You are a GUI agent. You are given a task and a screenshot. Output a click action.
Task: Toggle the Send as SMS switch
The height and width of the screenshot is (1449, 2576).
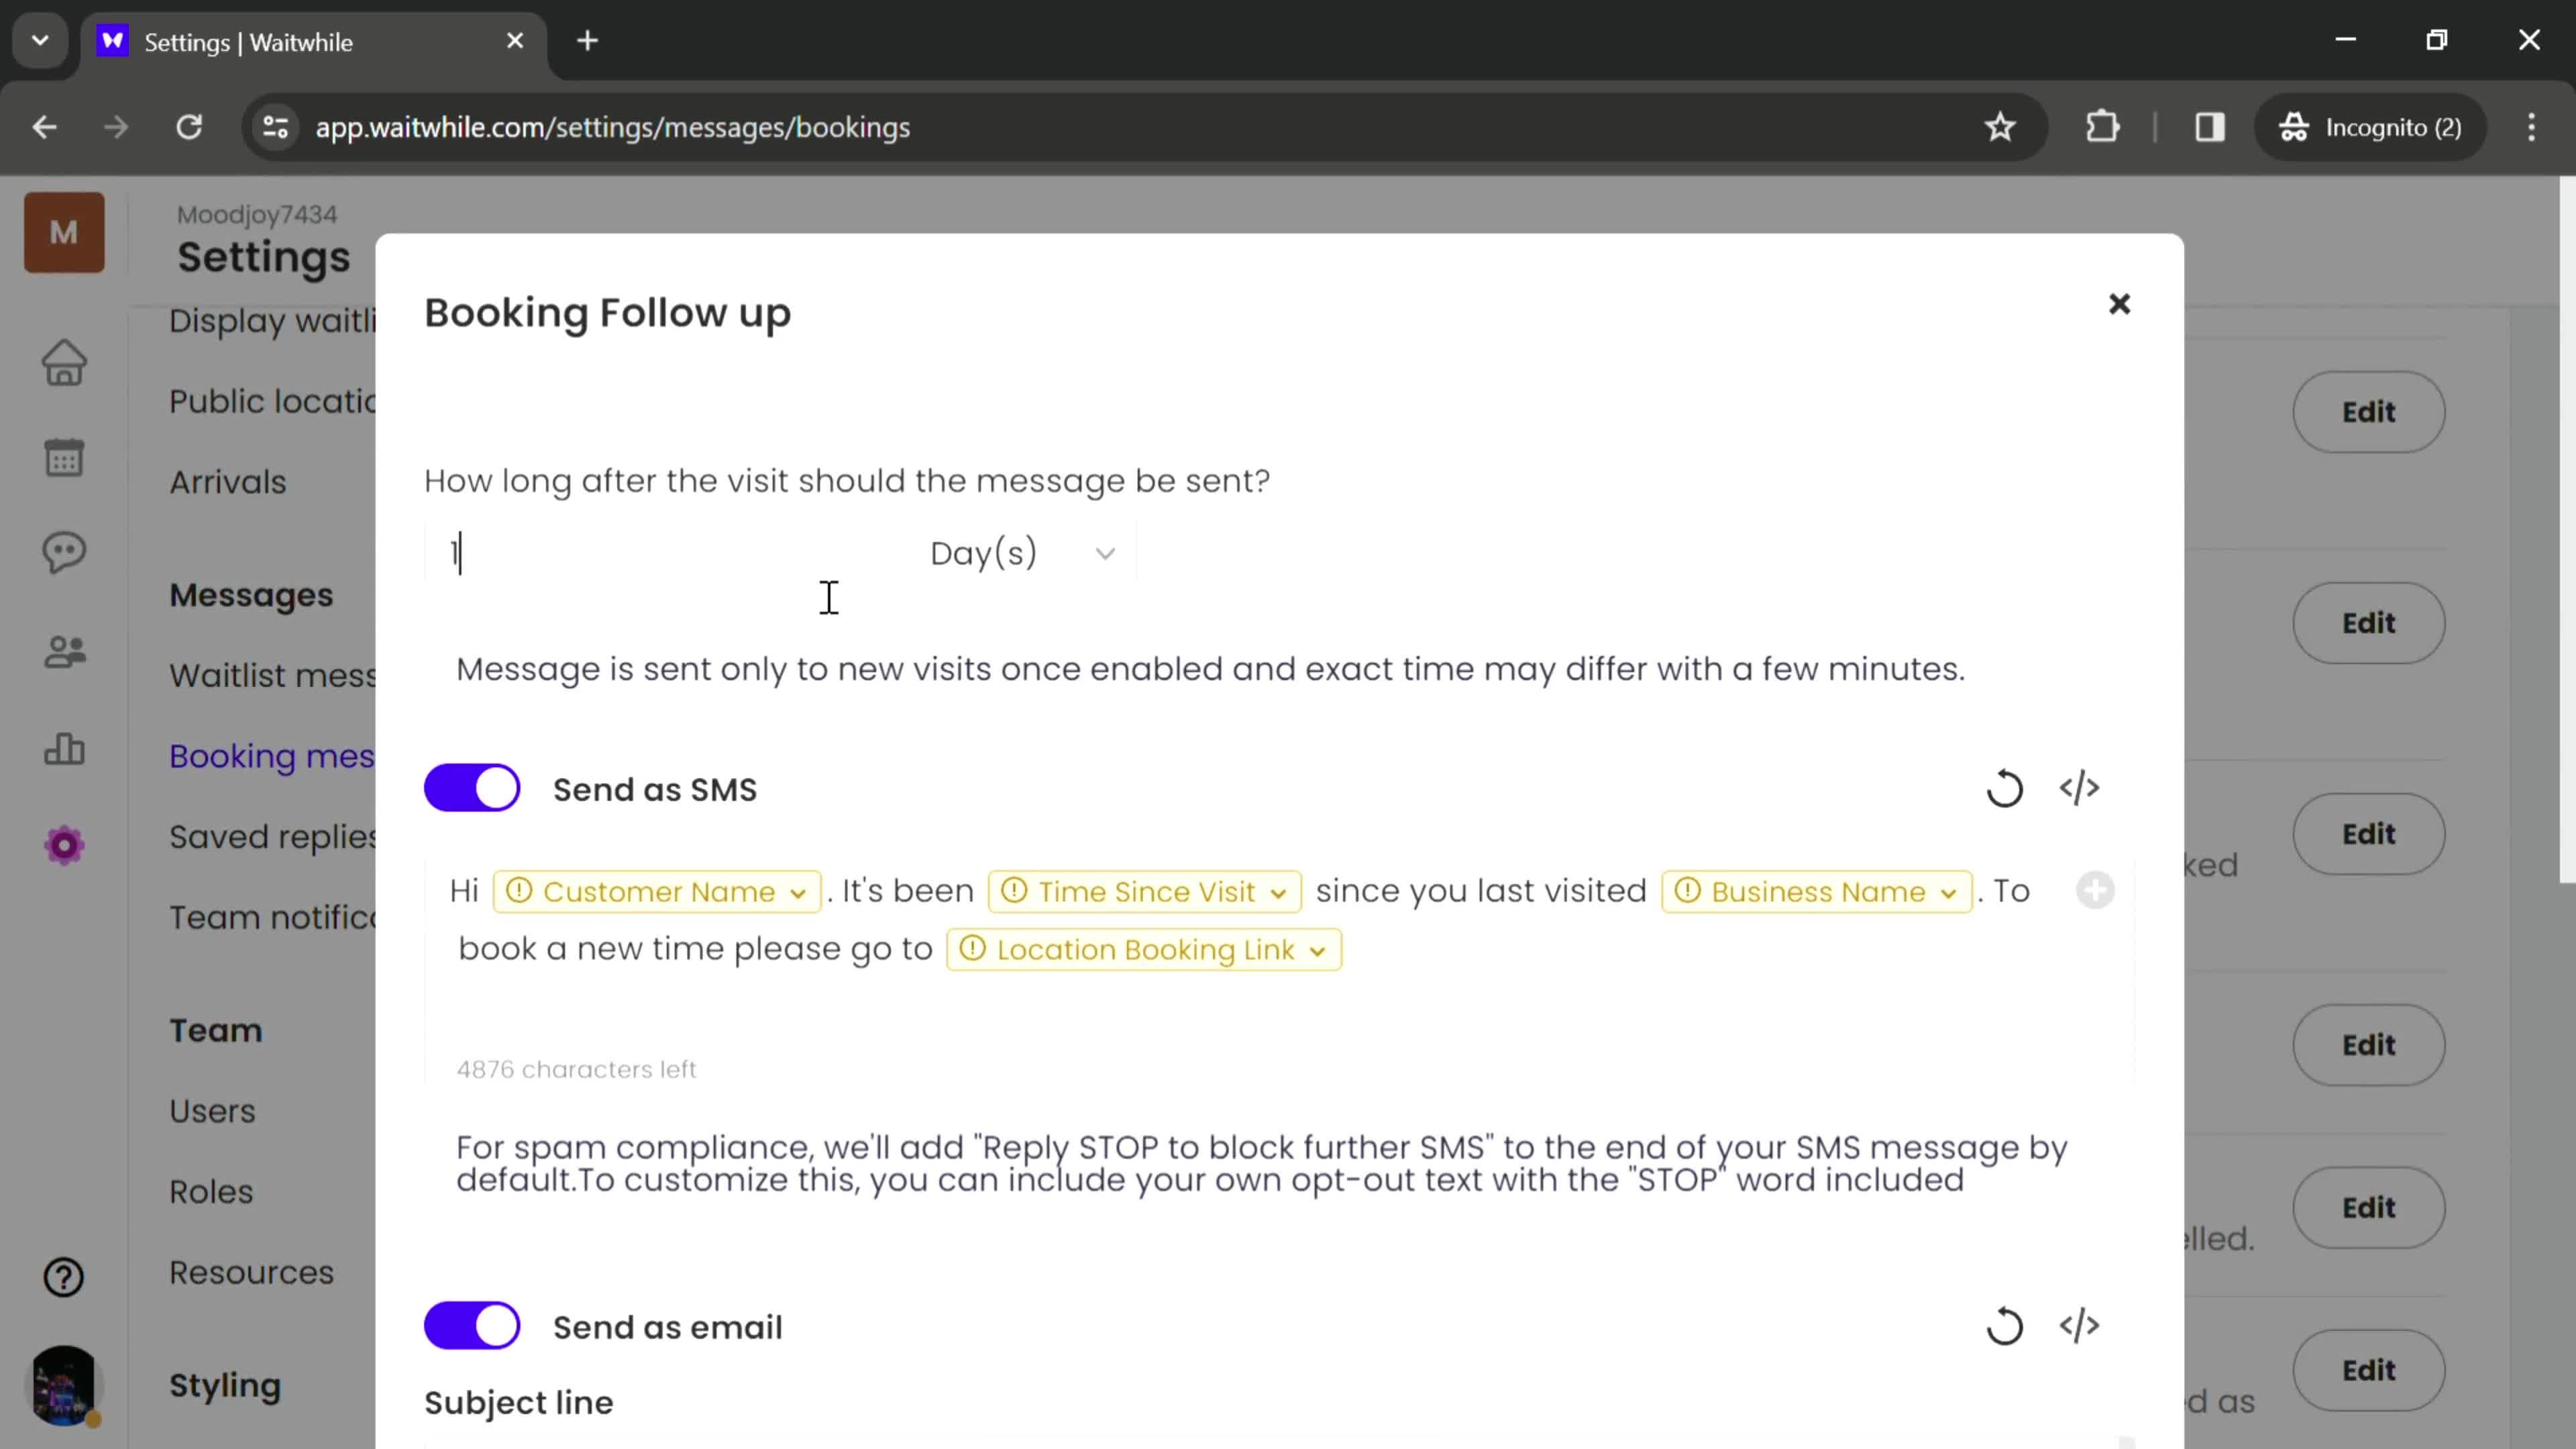(x=472, y=788)
